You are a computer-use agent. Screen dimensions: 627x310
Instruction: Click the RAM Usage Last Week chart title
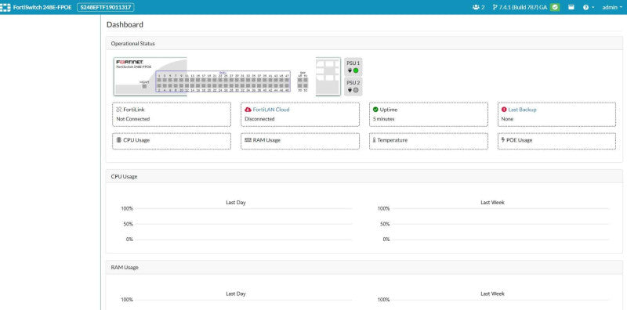(492, 294)
